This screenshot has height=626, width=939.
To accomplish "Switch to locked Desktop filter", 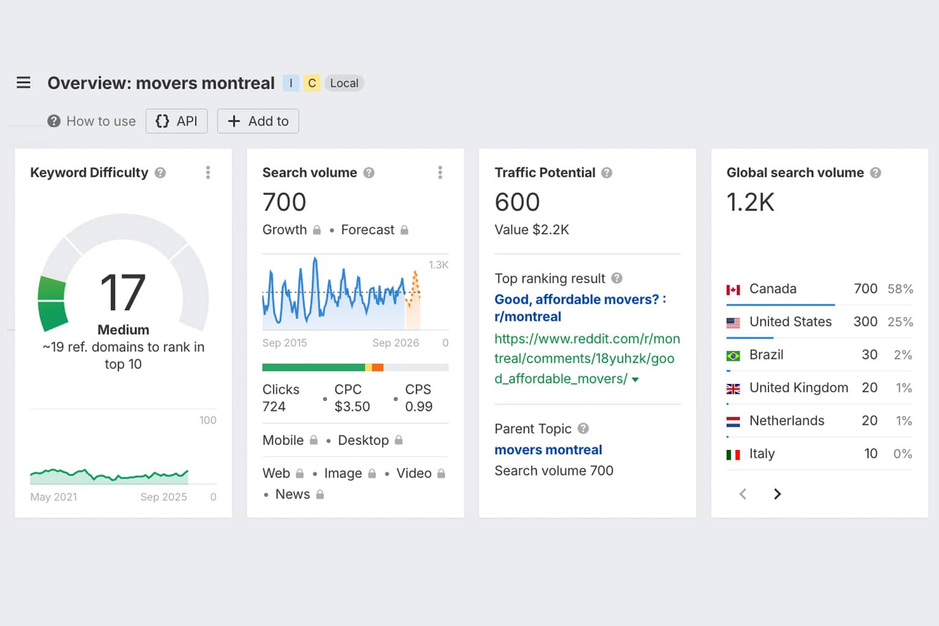I will coord(370,440).
